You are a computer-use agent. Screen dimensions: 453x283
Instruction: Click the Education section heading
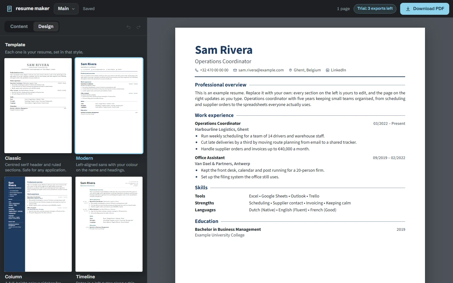[207, 221]
